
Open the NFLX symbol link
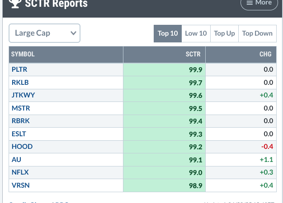[20, 173]
